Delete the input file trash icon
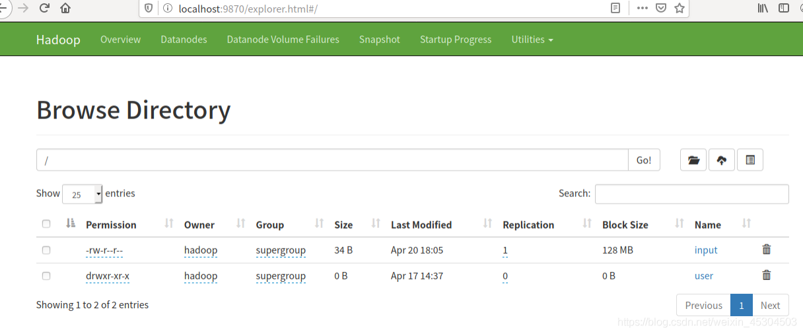The image size is (803, 334). tap(766, 250)
